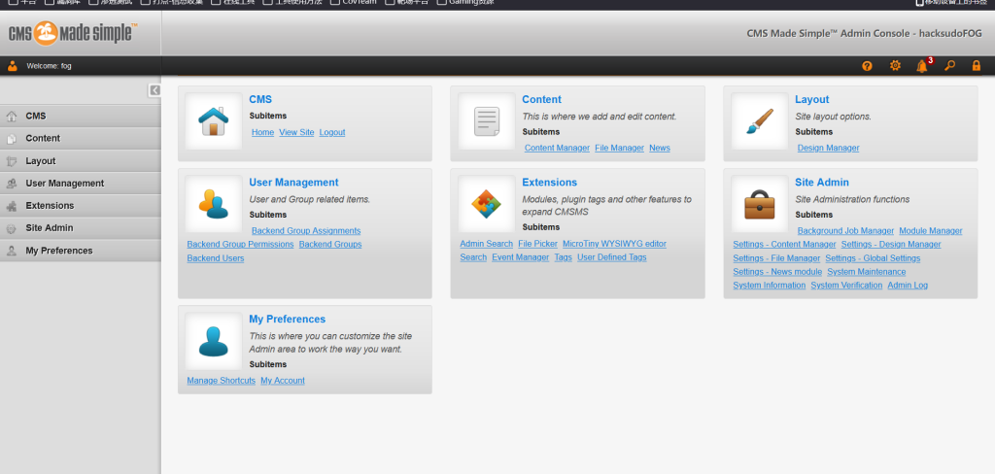The width and height of the screenshot is (995, 474).
Task: Click the orange gear icon in header
Action: tap(895, 65)
